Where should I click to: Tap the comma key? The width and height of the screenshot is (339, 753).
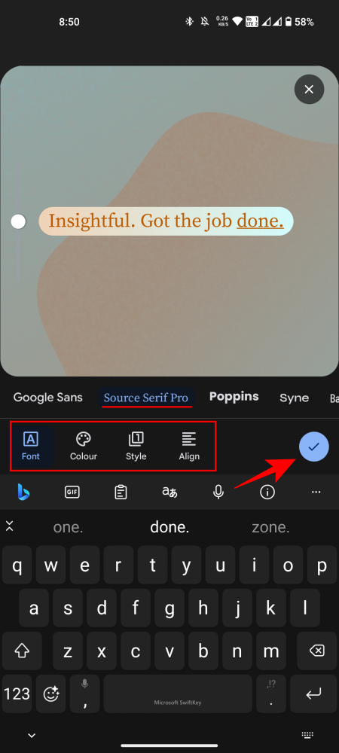pos(85,694)
